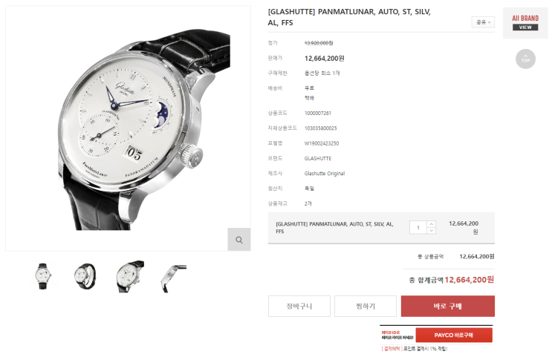Image resolution: width=552 pixels, height=360 pixels.
Task: Click the All Brand VIEW banner
Action: (525, 23)
